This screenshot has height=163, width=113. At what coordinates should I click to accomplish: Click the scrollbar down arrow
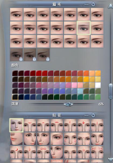click(110, 160)
